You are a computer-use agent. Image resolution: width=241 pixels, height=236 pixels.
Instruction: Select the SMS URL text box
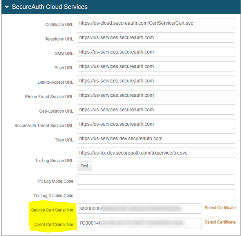pos(156,52)
